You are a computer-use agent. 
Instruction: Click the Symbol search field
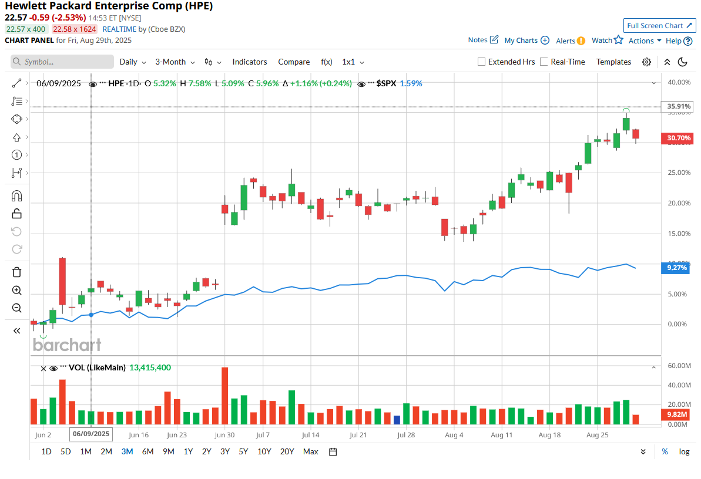62,62
